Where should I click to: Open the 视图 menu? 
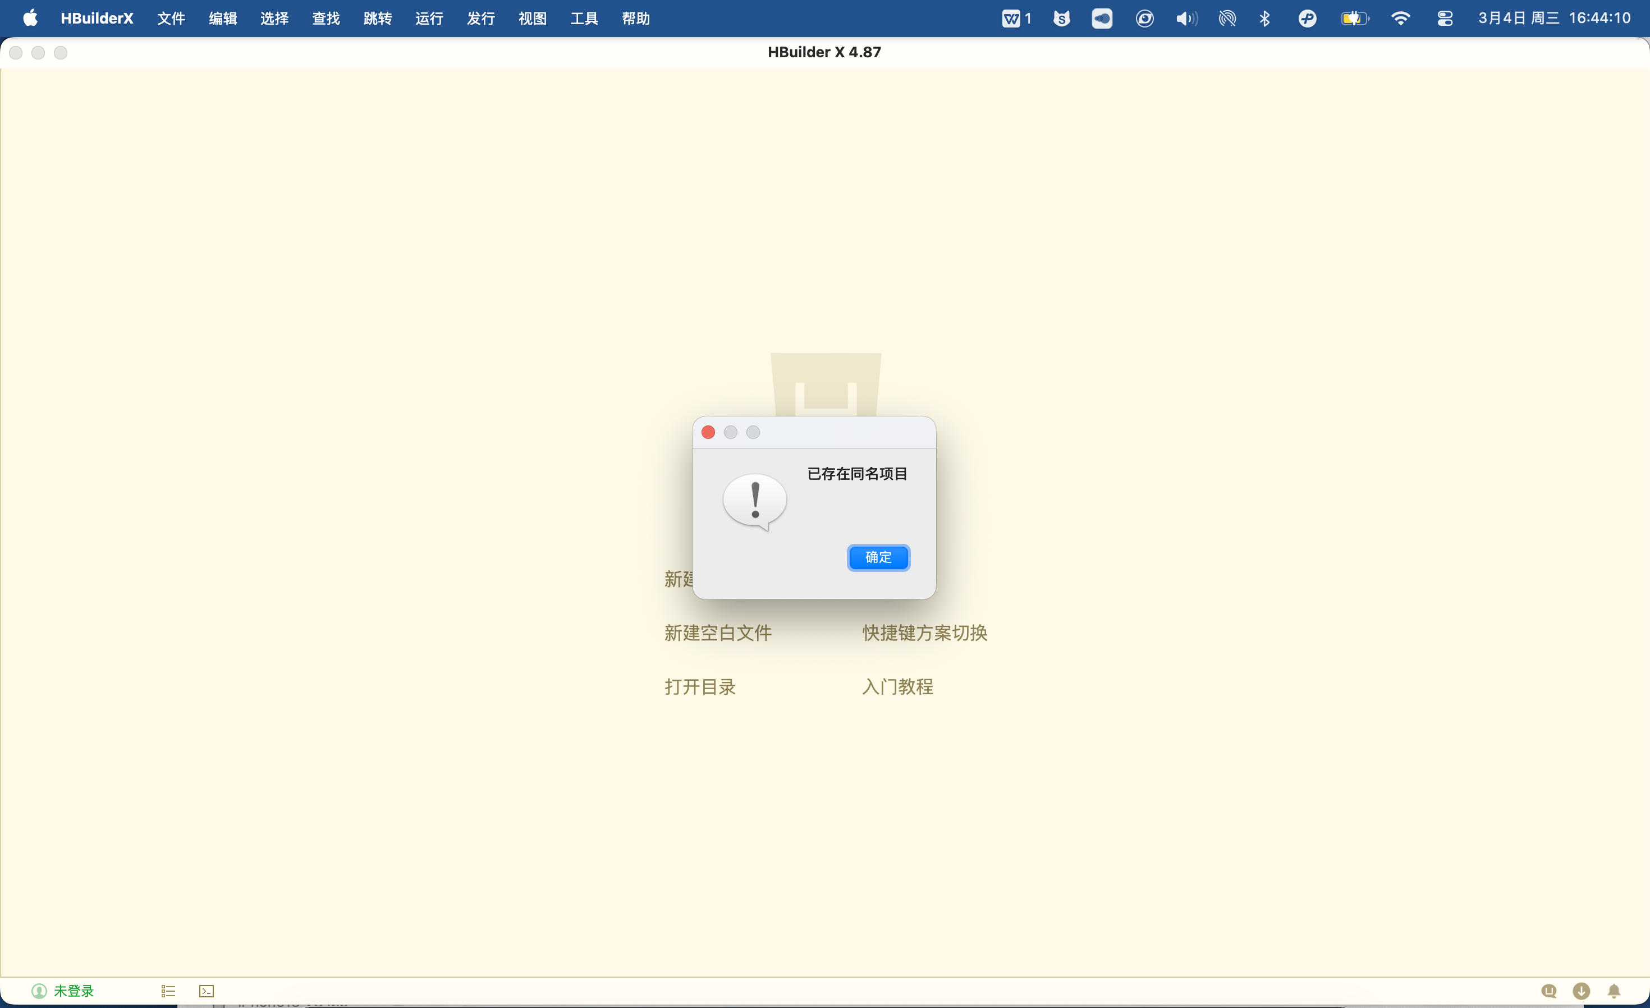pos(533,18)
